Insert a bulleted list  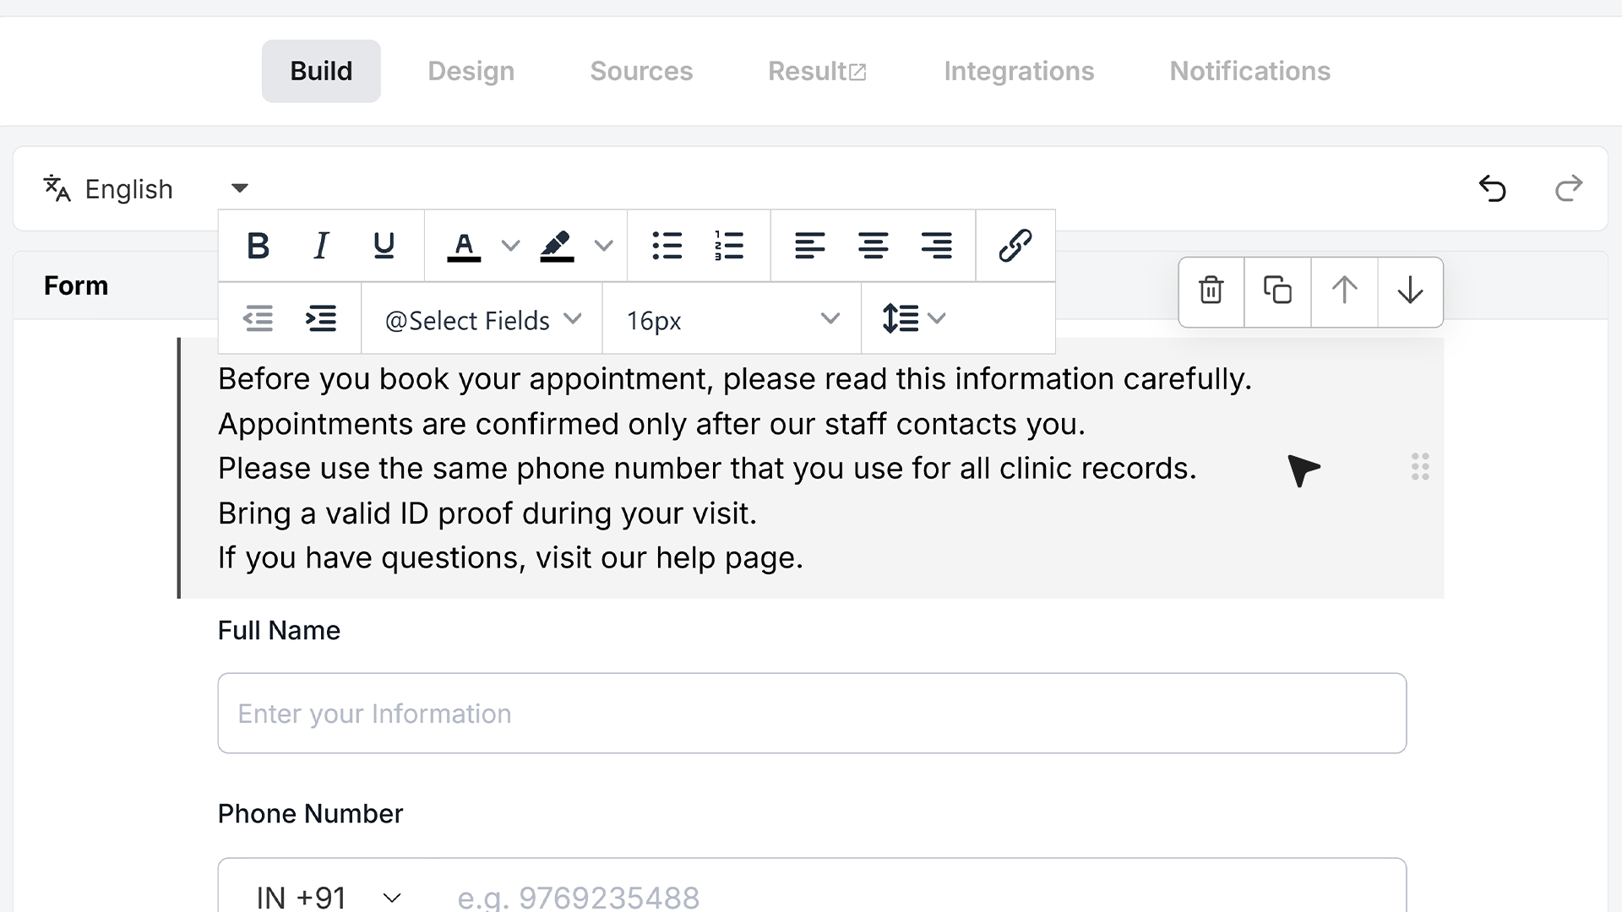(x=667, y=246)
